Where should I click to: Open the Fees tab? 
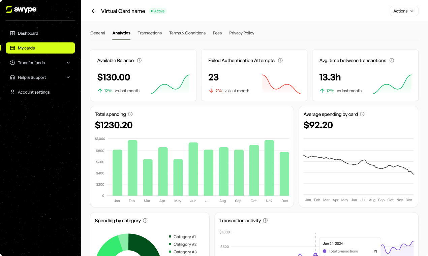[x=217, y=33]
